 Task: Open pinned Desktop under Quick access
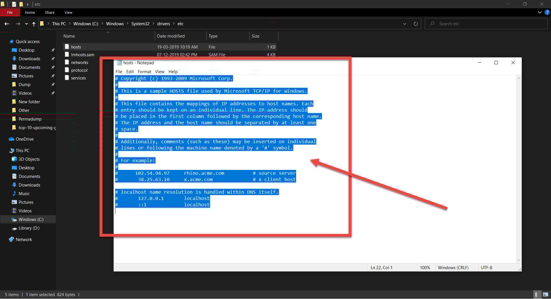[x=26, y=50]
